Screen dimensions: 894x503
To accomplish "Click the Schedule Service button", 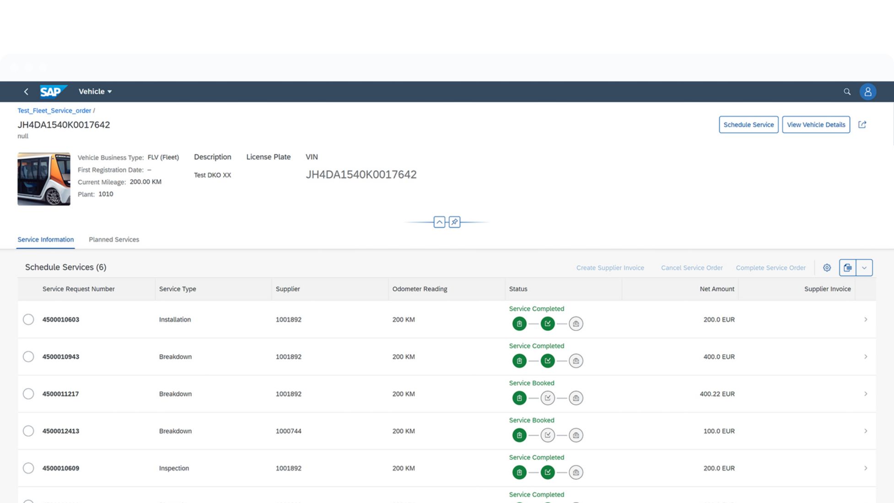I will tap(748, 124).
